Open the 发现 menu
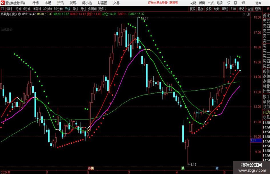 pyautogui.click(x=73, y=3)
